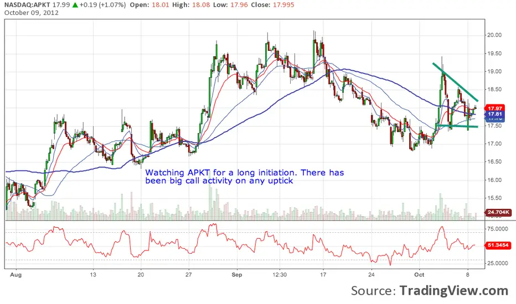Click the green up-arrow change indicator
The width and height of the screenshot is (516, 304).
(x=75, y=5)
